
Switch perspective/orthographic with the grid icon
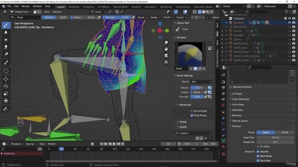pos(166,62)
